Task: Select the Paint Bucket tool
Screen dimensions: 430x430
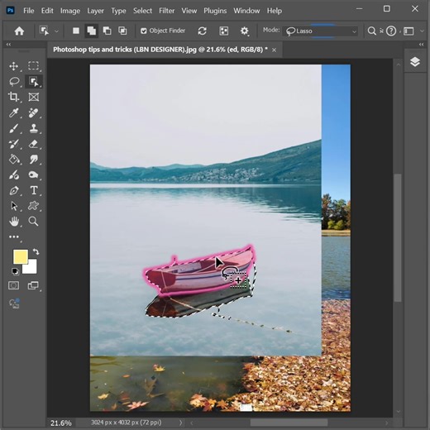Action: (x=14, y=160)
